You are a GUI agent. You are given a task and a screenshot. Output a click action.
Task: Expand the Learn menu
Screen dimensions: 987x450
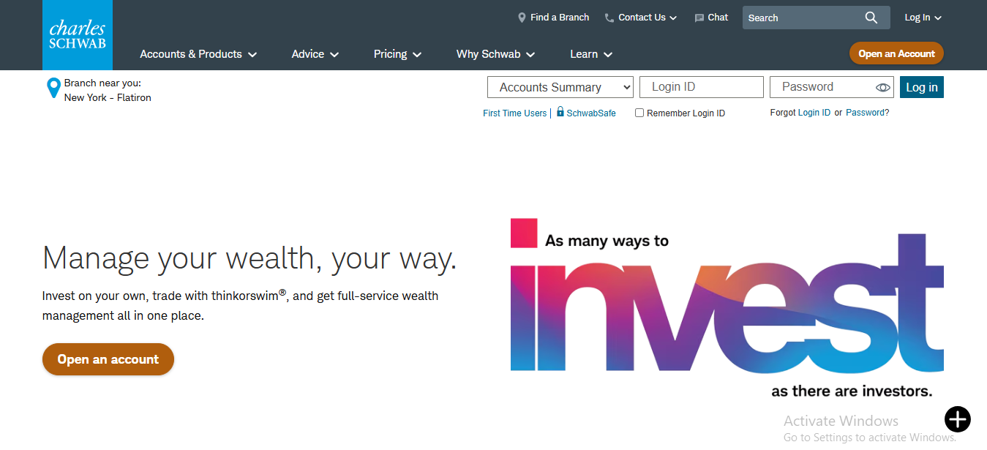pyautogui.click(x=591, y=54)
